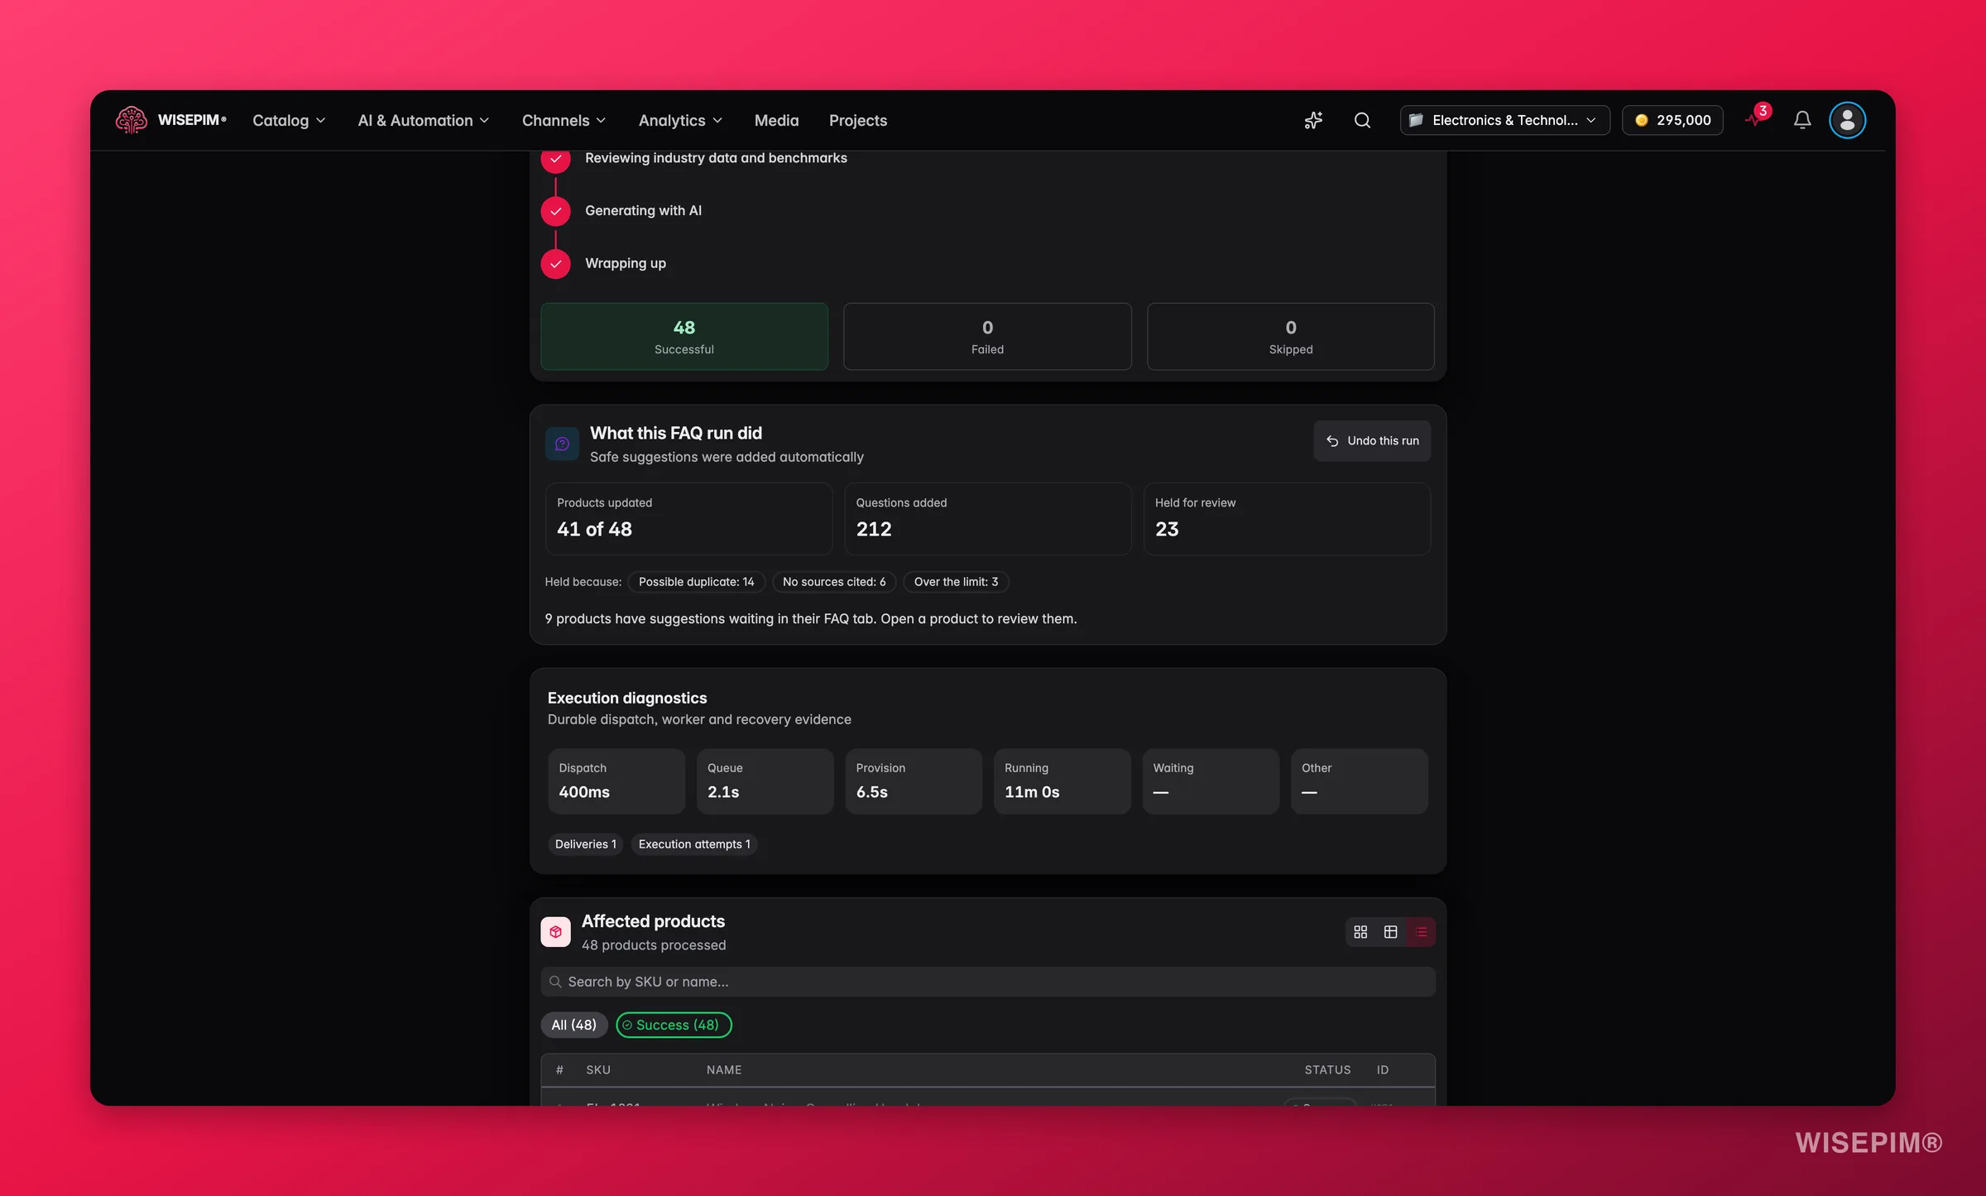The width and height of the screenshot is (1986, 1196).
Task: Click the Wrapping up step checkmark
Action: coord(555,264)
